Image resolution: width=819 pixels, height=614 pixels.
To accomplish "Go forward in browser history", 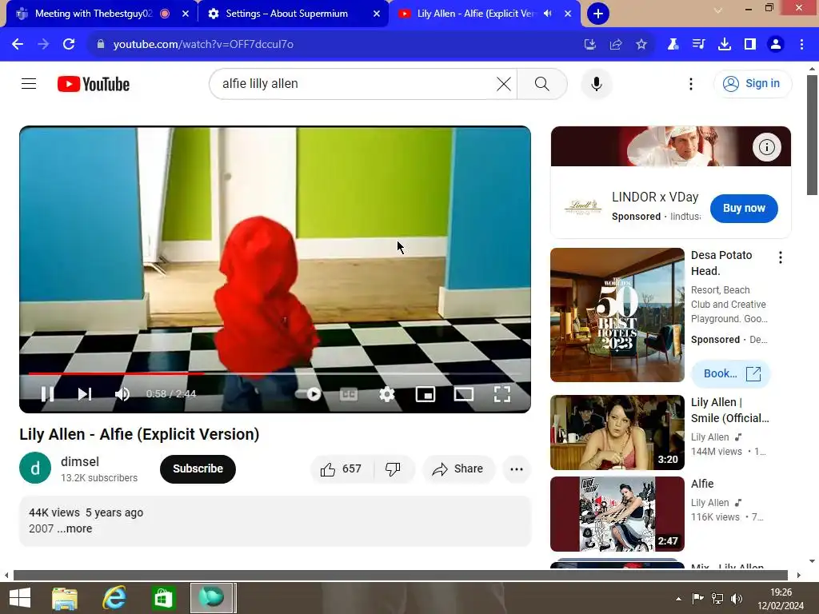I will point(43,44).
